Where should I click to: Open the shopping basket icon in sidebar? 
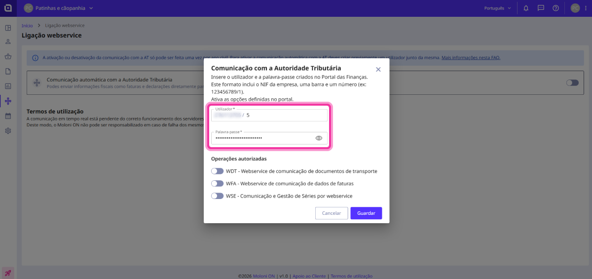8,57
